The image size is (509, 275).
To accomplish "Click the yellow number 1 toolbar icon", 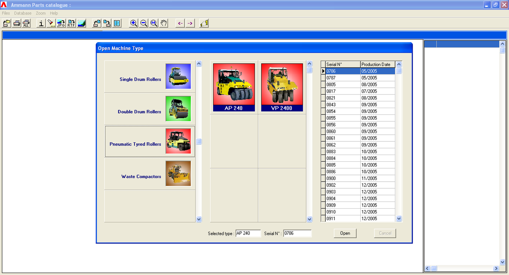I will click(x=204, y=23).
